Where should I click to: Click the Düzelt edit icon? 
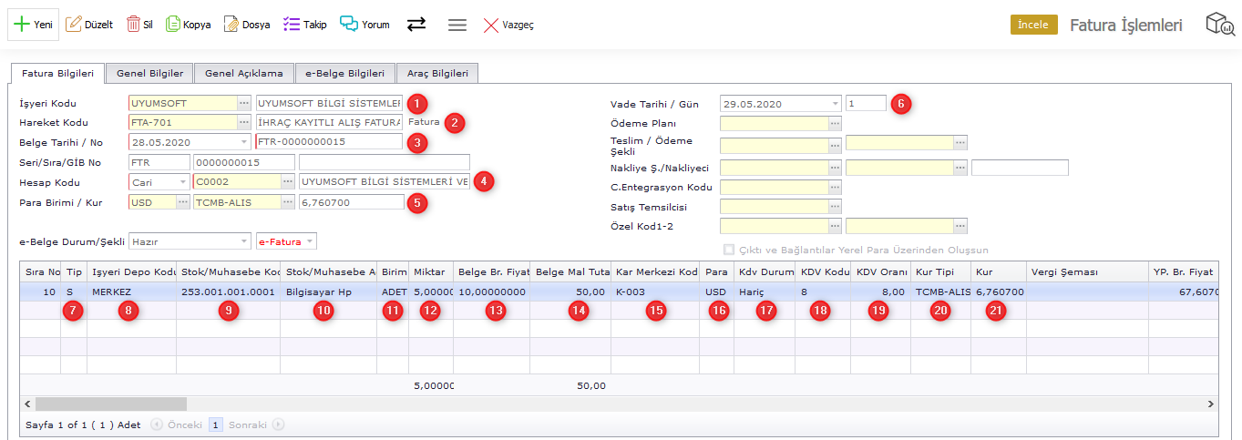pyautogui.click(x=74, y=25)
